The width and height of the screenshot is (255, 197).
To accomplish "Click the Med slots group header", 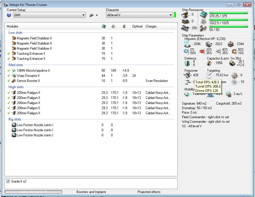I will (16, 65).
